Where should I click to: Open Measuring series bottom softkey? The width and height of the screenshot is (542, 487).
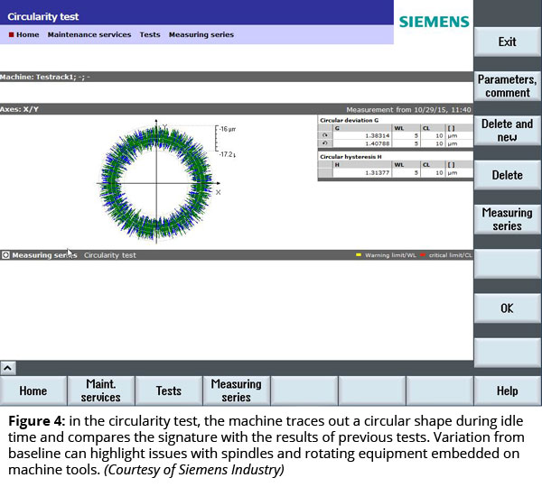pos(236,391)
